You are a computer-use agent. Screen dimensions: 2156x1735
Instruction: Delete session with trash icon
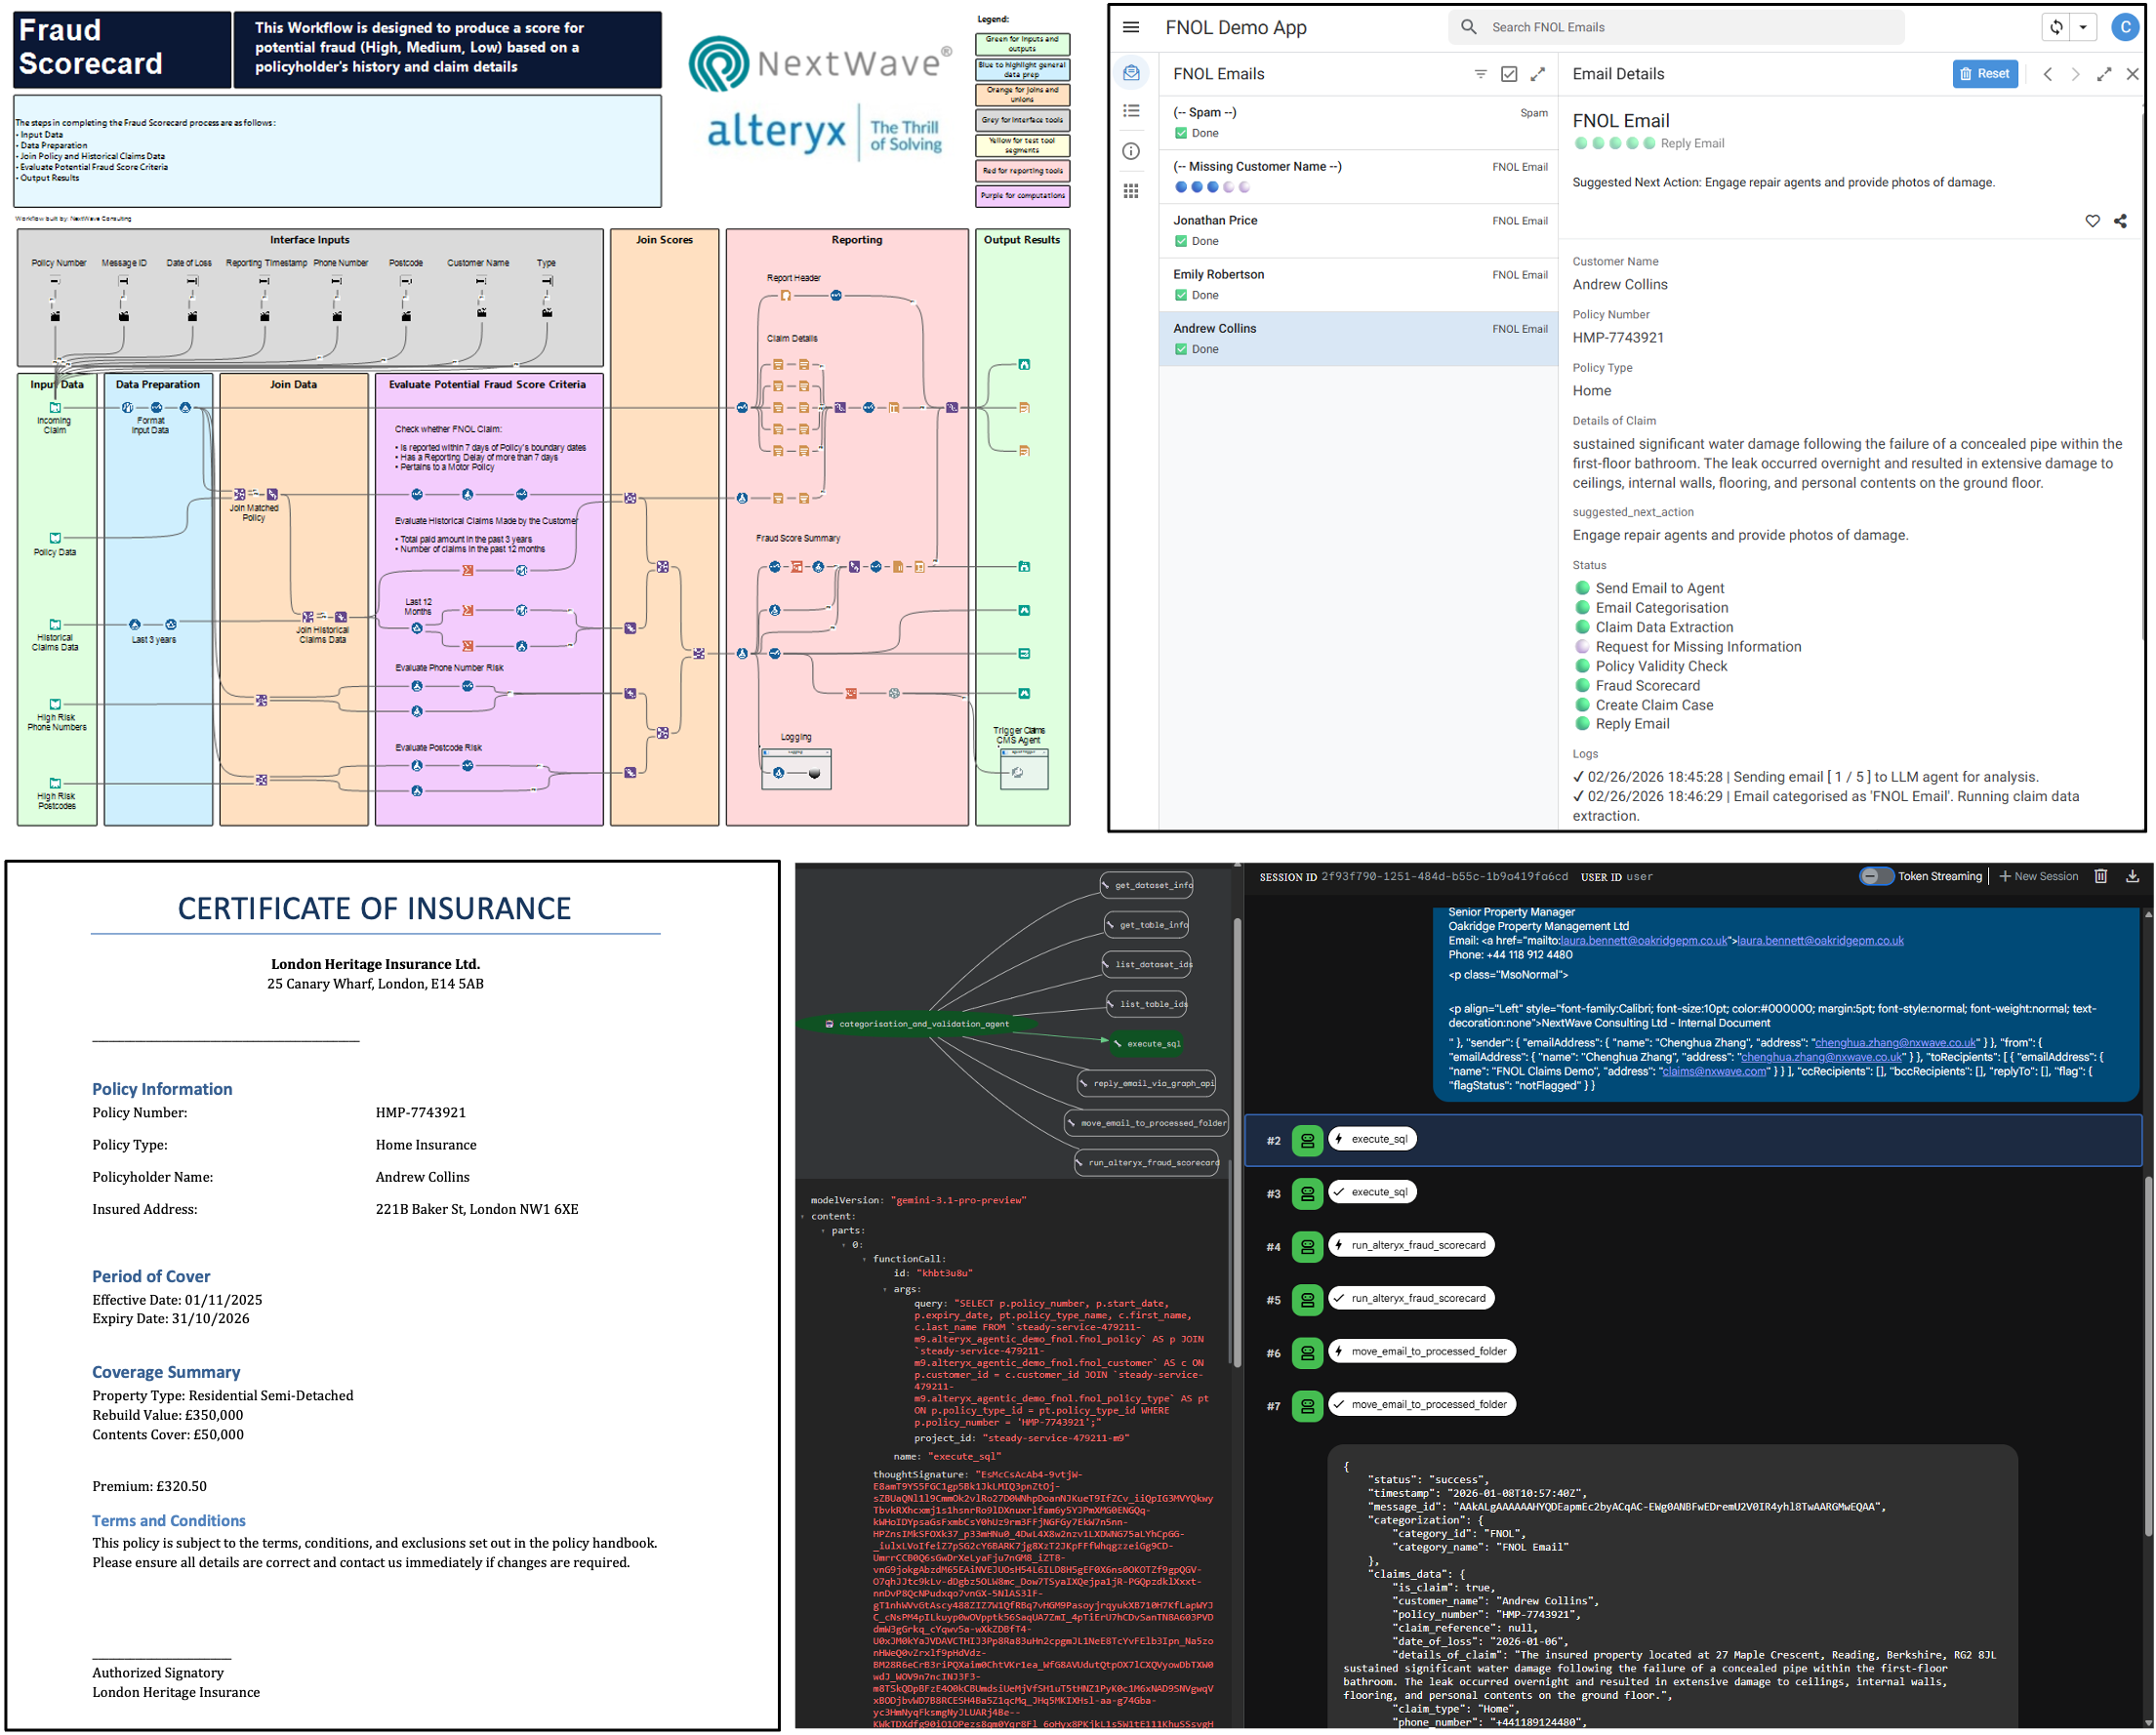2101,876
